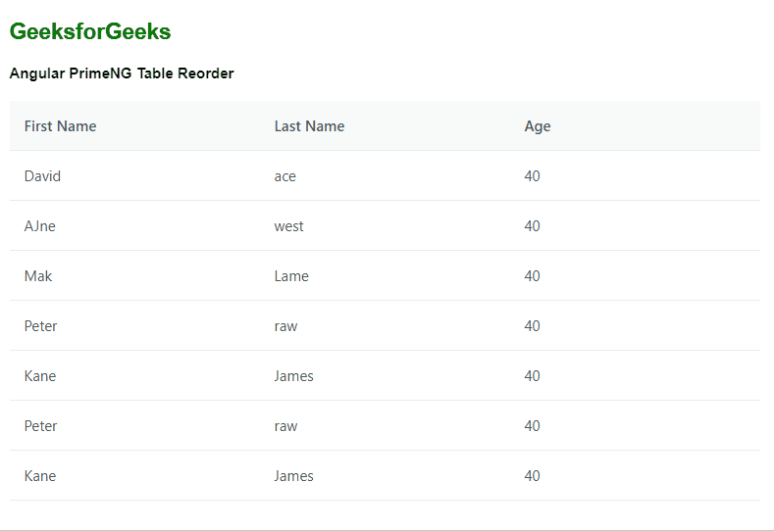The height and width of the screenshot is (531, 774).
Task: Click the GeeksforGeeks heading
Action: 90,32
